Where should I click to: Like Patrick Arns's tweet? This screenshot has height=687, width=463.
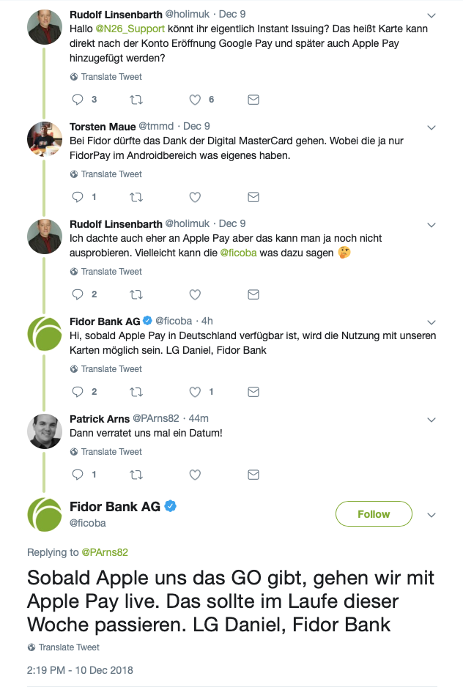[195, 475]
